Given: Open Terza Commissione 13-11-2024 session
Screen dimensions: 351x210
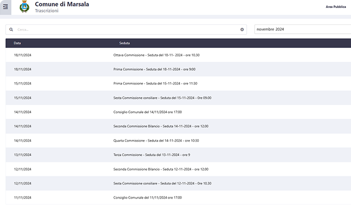Looking at the screenshot, I should click(152, 155).
